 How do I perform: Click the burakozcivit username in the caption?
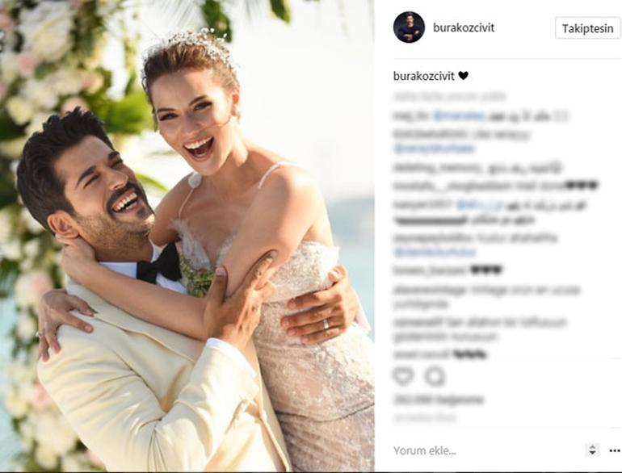click(423, 76)
